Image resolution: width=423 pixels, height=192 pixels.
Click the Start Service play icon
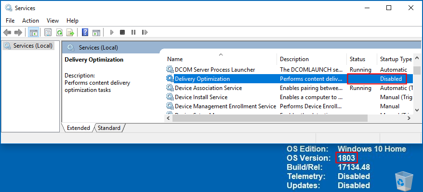112,33
